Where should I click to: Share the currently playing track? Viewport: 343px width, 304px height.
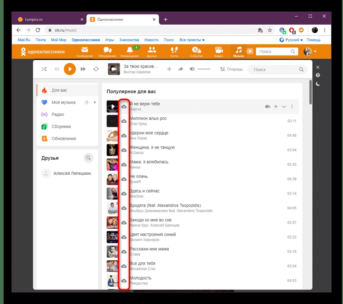[181, 69]
